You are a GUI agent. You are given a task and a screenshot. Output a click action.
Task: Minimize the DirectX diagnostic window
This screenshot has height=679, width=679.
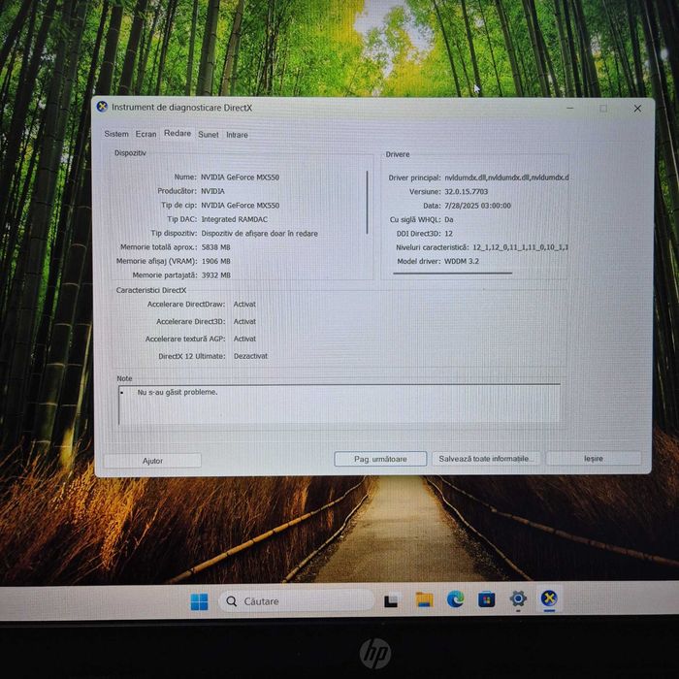(570, 108)
